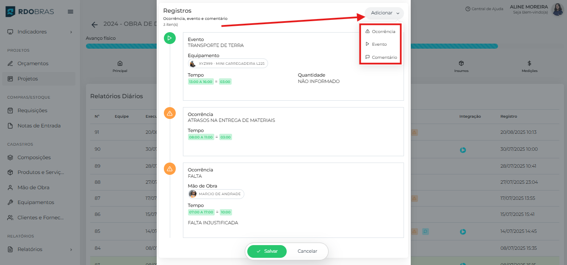Click the Cancelar button

[x=307, y=251]
